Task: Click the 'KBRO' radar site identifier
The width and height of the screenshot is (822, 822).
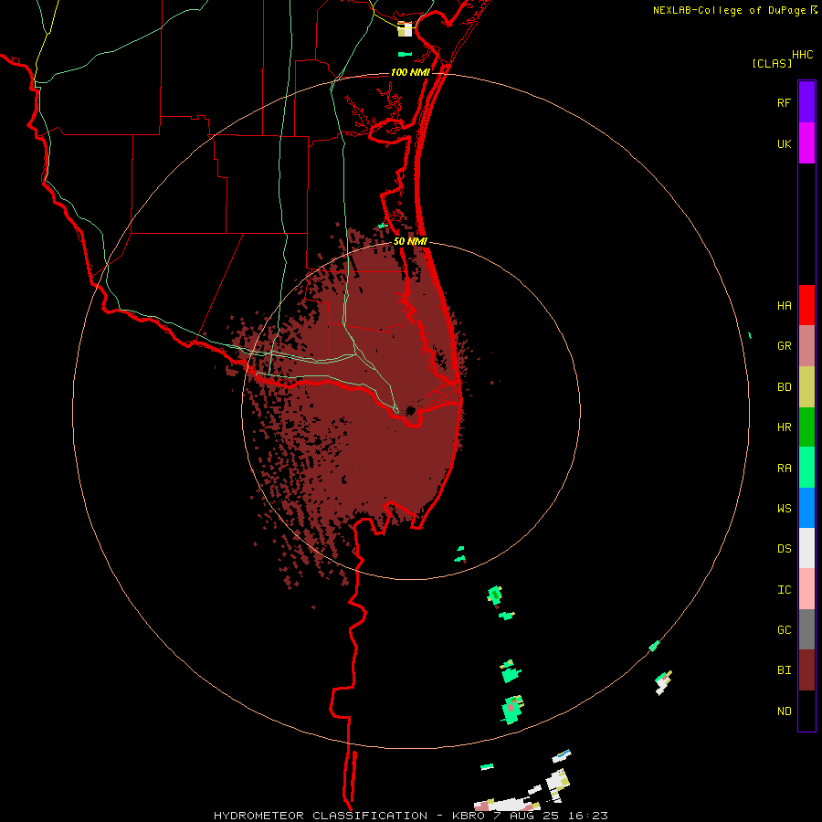Action: click(x=468, y=816)
